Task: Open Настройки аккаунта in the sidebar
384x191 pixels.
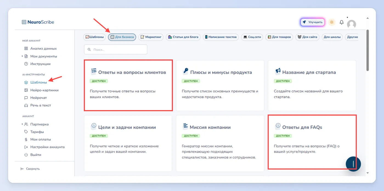Action: 47,147
